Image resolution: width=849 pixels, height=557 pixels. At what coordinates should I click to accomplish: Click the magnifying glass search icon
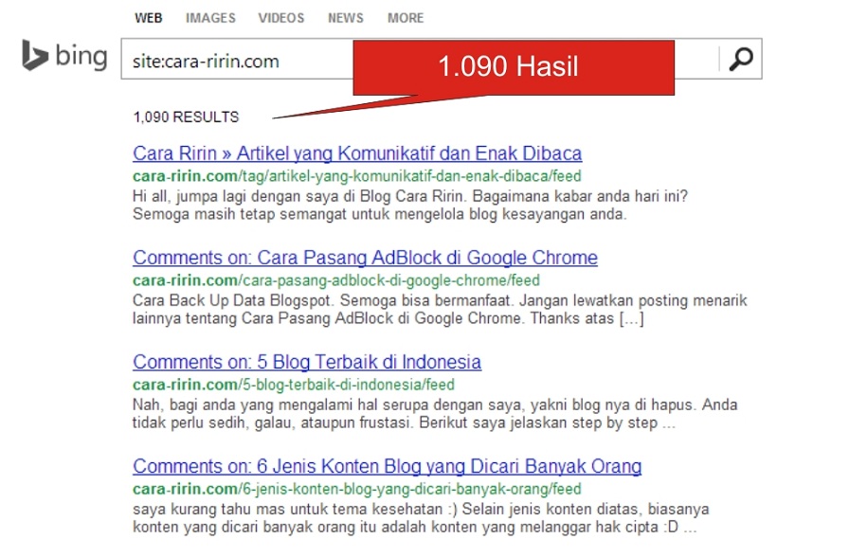pos(741,59)
